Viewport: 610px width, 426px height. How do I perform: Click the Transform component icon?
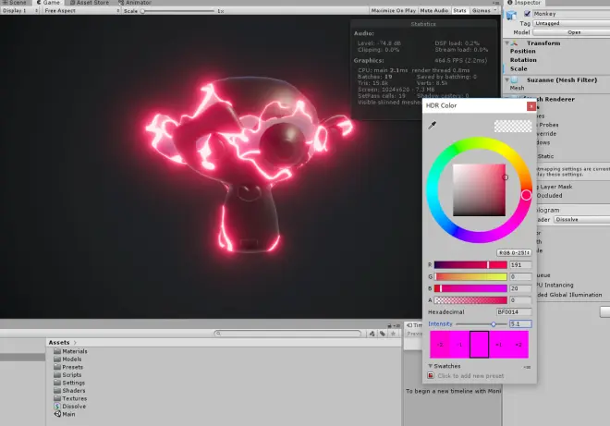pyautogui.click(x=514, y=43)
